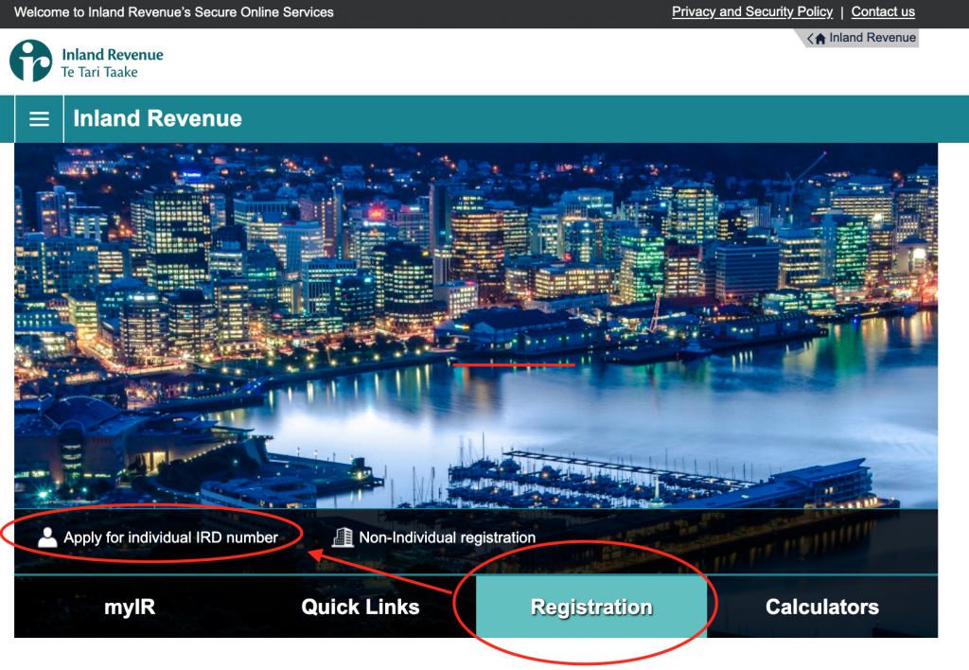Screen dimensions: 969x670
Task: Click the back chevron beside the home icon
Action: tap(810, 39)
